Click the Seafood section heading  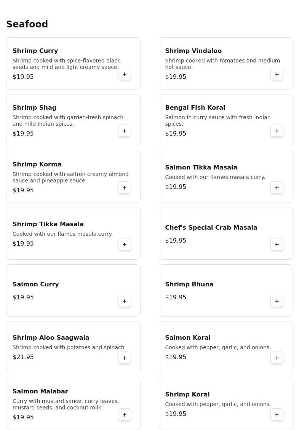click(x=27, y=24)
